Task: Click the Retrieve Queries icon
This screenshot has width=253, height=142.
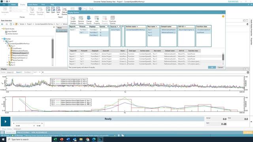Action: [81, 18]
